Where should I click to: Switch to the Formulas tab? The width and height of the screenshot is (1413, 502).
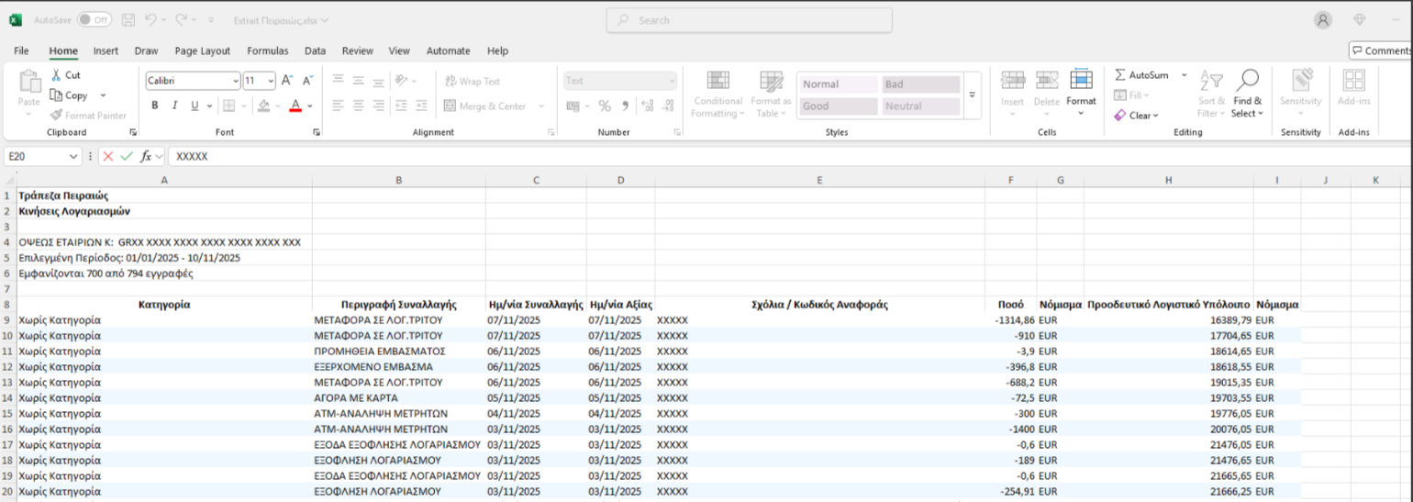267,51
